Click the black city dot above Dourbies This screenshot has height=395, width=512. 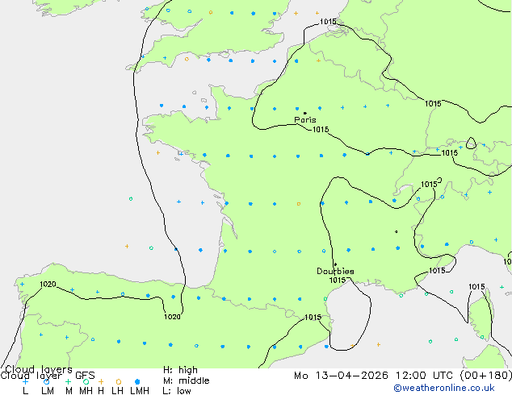pyautogui.click(x=335, y=264)
